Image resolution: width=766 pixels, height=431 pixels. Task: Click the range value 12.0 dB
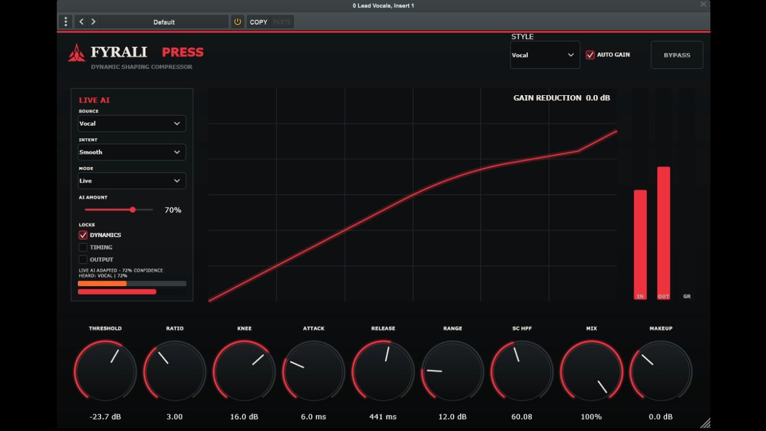(x=452, y=417)
